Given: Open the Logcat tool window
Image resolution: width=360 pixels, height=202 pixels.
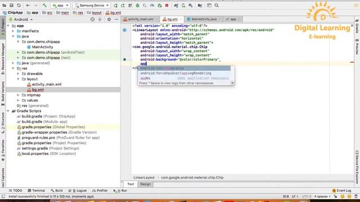Looking at the screenshot, I should click(x=78, y=191).
